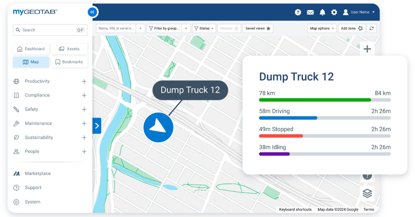Click the Name, VIN, or serial number field
Viewport: 415px width, 217px height.
coord(116,28)
